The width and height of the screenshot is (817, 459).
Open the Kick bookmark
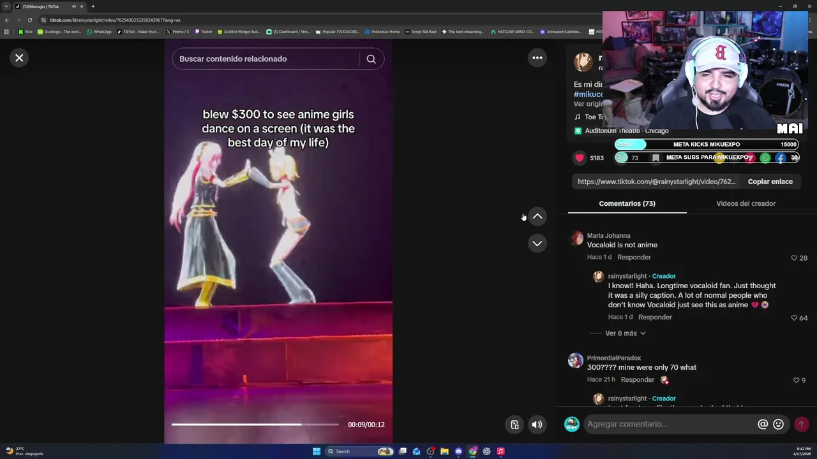(26, 32)
